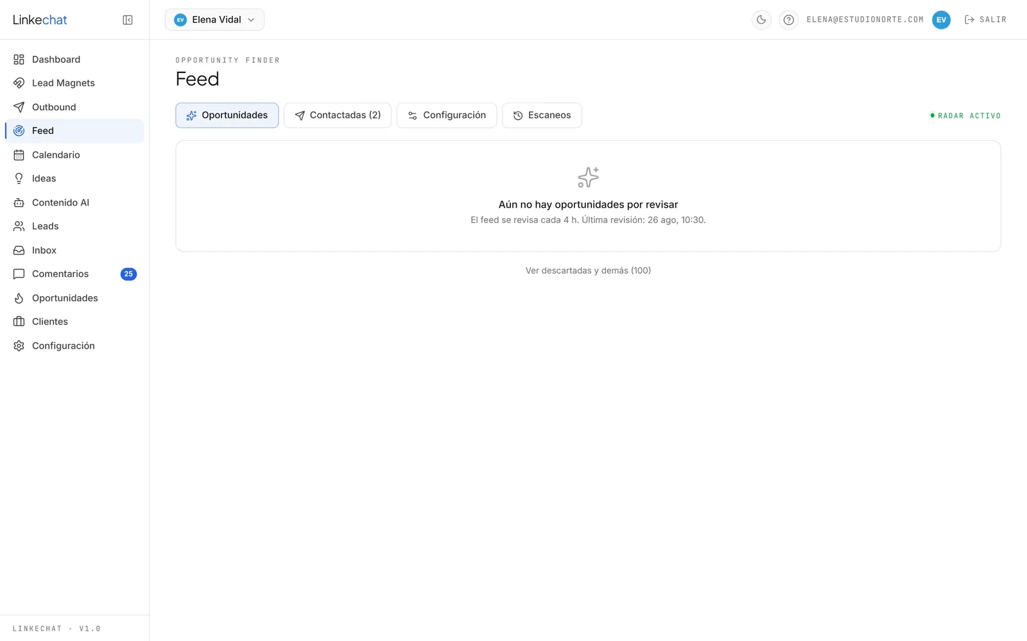1027x641 pixels.
Task: Click the Lead Magnets icon in the sidebar
Action: coord(19,83)
